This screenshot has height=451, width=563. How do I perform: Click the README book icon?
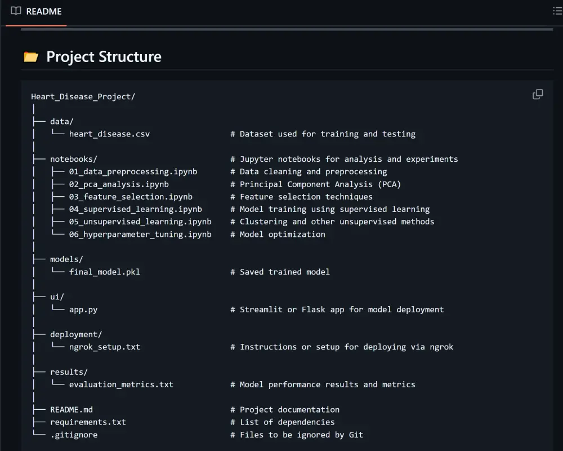pos(16,11)
